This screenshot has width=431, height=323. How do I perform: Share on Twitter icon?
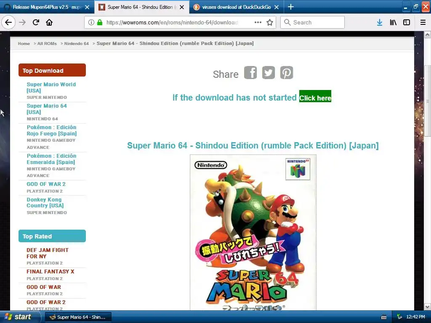pos(268,73)
